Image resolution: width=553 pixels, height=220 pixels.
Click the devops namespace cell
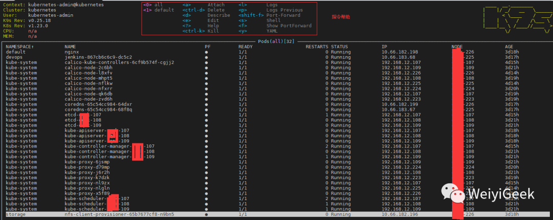pyautogui.click(x=14, y=57)
